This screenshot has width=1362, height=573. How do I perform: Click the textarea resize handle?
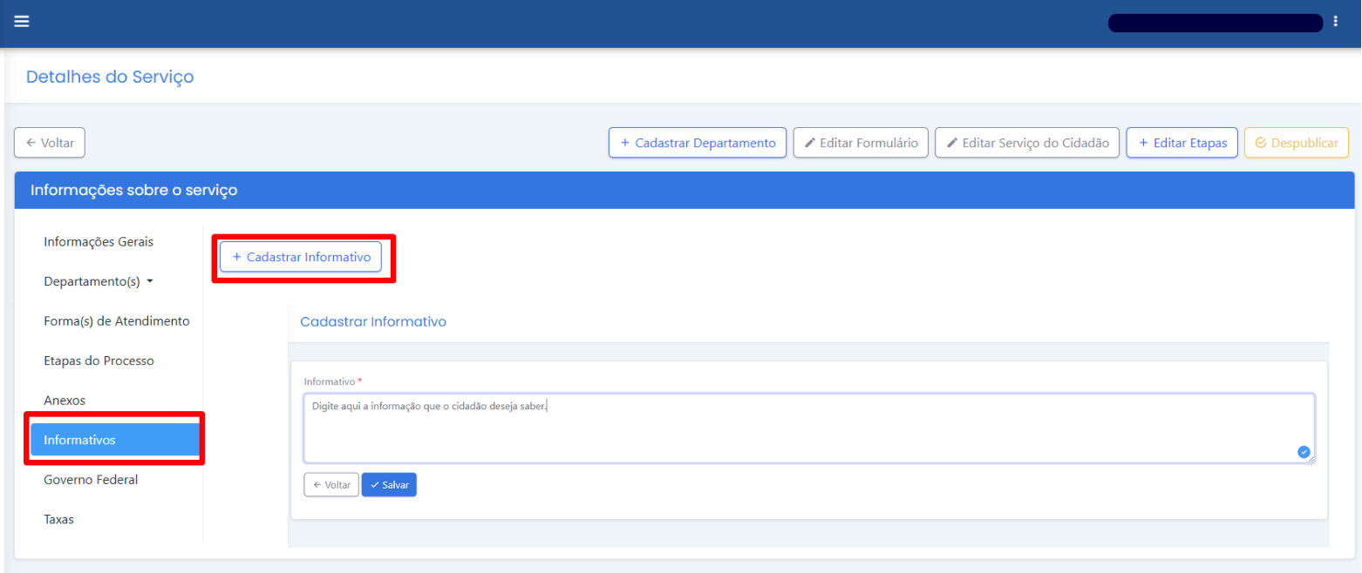[x=1311, y=459]
